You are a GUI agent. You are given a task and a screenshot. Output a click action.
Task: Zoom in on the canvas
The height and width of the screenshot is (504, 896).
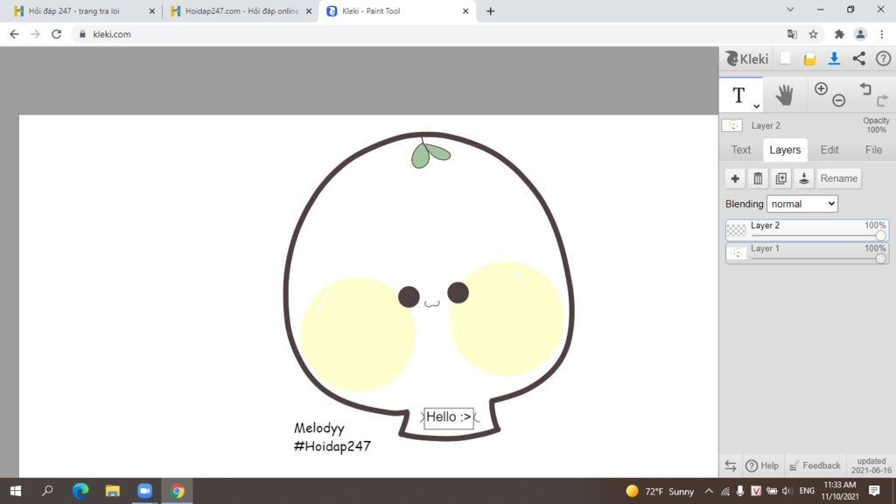821,88
